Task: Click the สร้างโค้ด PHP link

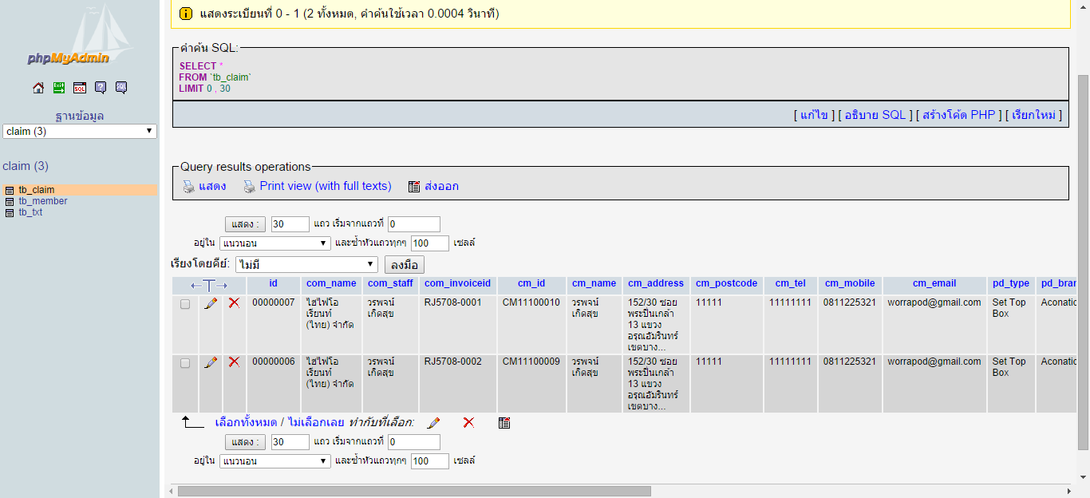Action: 960,114
